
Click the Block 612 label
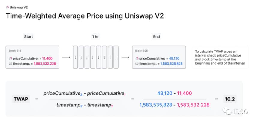[15, 51]
